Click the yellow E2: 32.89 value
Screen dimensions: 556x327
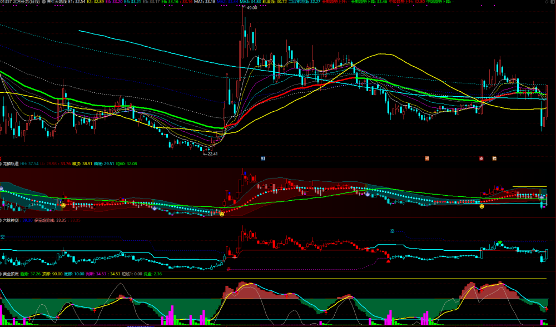(x=96, y=2)
